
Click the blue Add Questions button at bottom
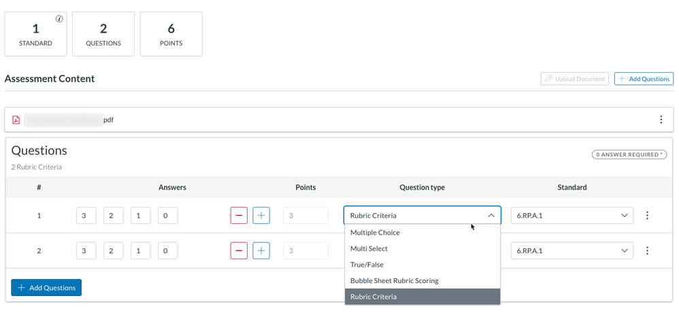pos(46,288)
